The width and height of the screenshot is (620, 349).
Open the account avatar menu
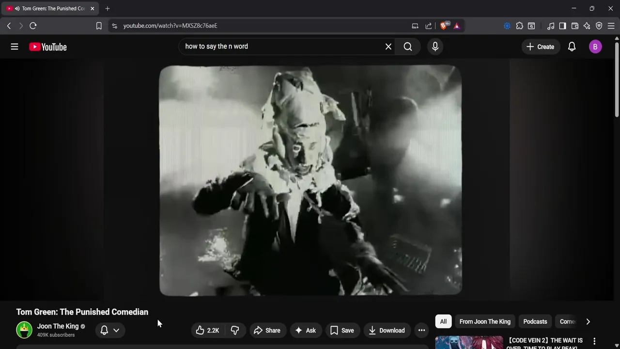tap(595, 47)
